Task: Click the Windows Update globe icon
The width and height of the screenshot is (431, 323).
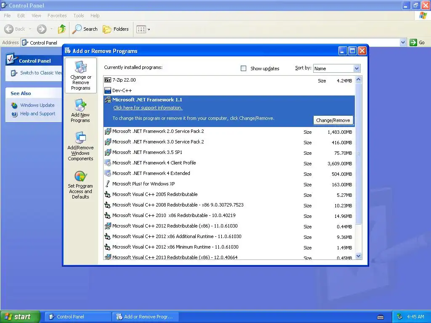Action: tap(14, 105)
